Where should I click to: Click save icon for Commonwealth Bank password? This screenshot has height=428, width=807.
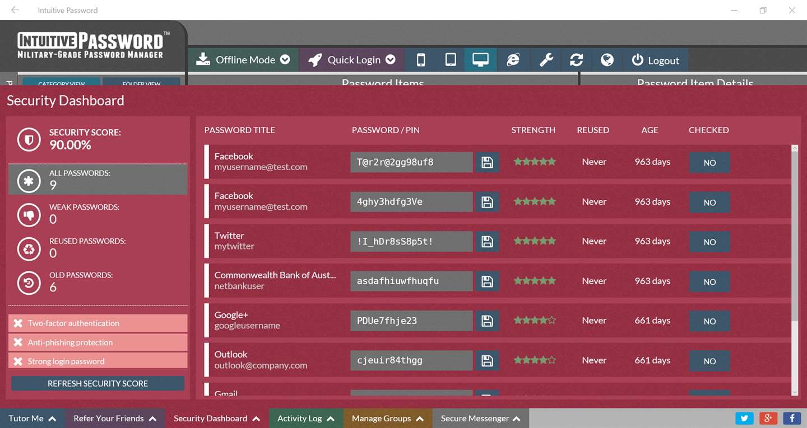[x=487, y=281]
